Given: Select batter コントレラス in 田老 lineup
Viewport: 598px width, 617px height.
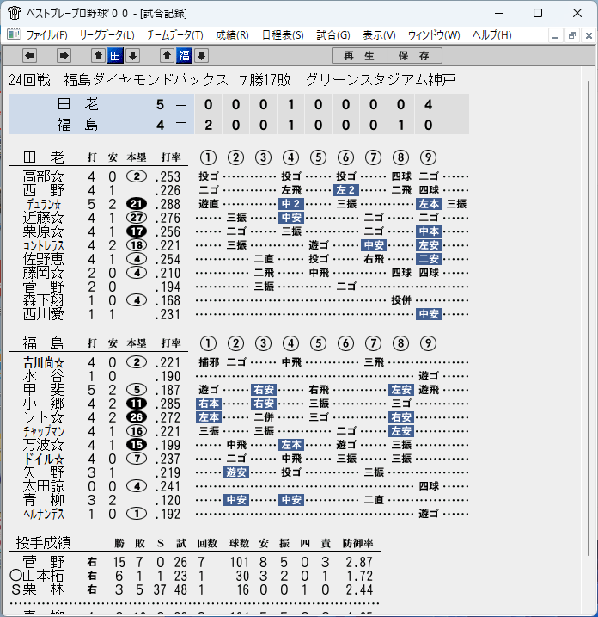Looking at the screenshot, I should pyautogui.click(x=43, y=245).
